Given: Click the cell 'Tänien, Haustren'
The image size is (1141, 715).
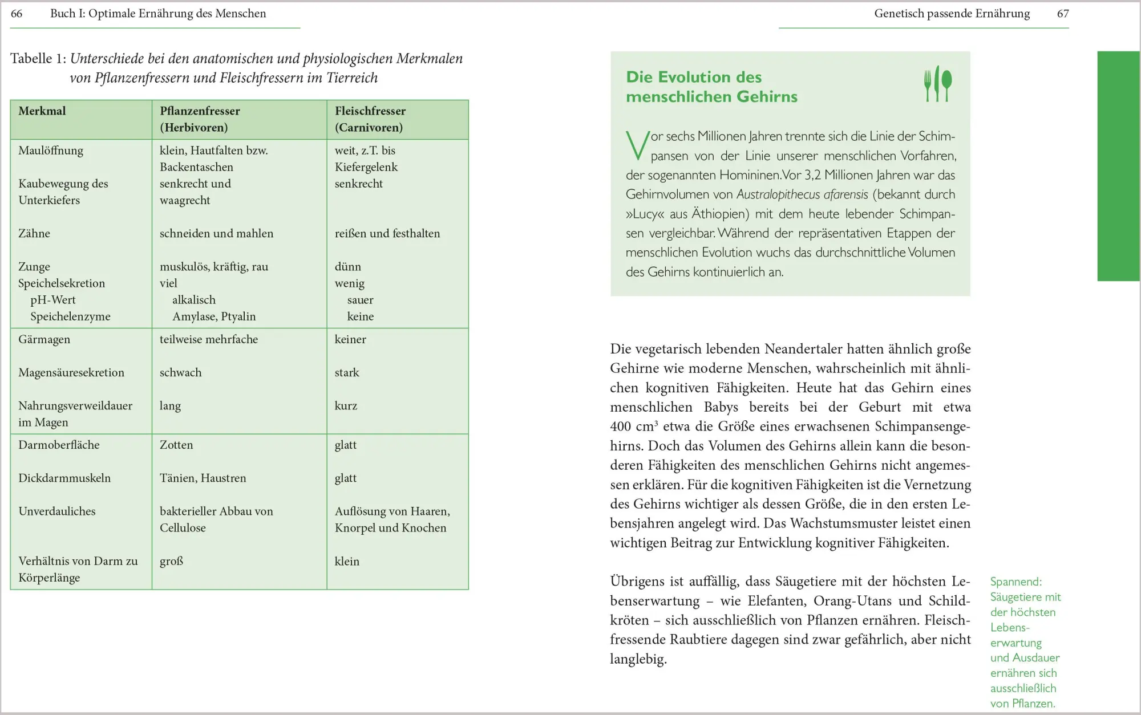Looking at the screenshot, I should (x=203, y=478).
